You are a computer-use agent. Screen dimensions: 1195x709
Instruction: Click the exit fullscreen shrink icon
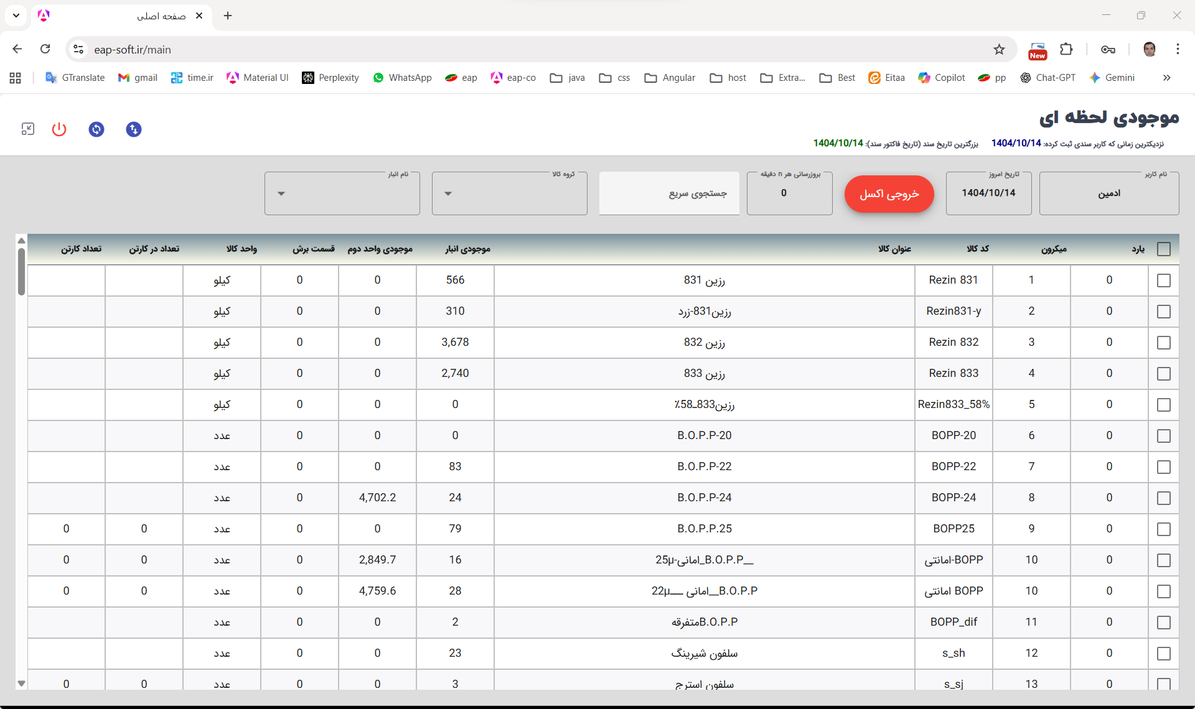pyautogui.click(x=28, y=129)
